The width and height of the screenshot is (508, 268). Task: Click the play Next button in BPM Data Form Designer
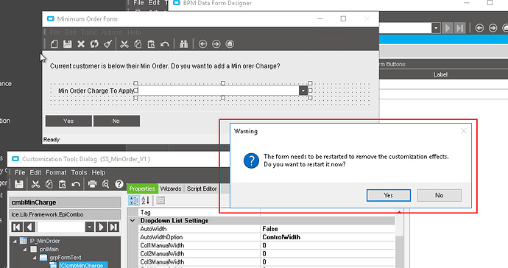click(x=448, y=28)
